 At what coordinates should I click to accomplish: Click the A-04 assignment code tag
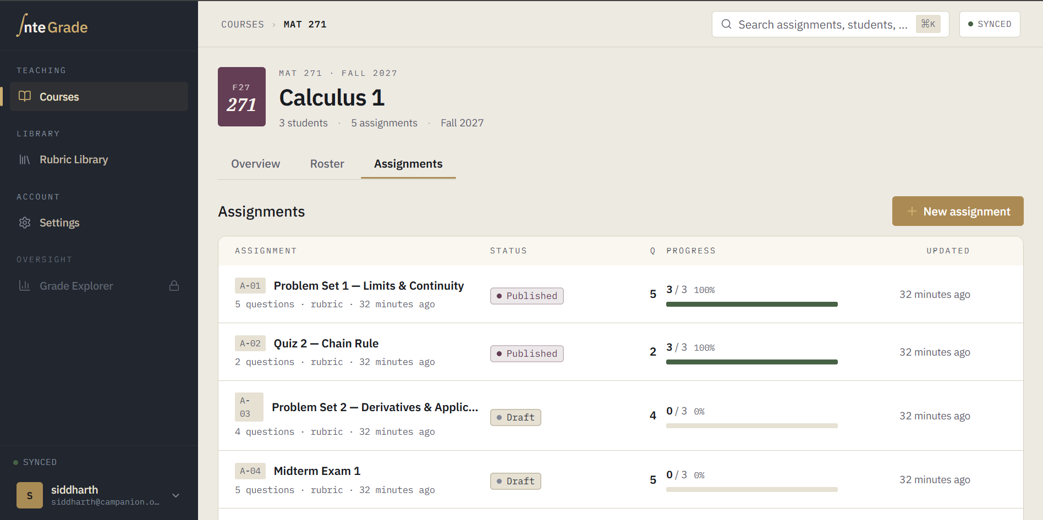tap(250, 471)
